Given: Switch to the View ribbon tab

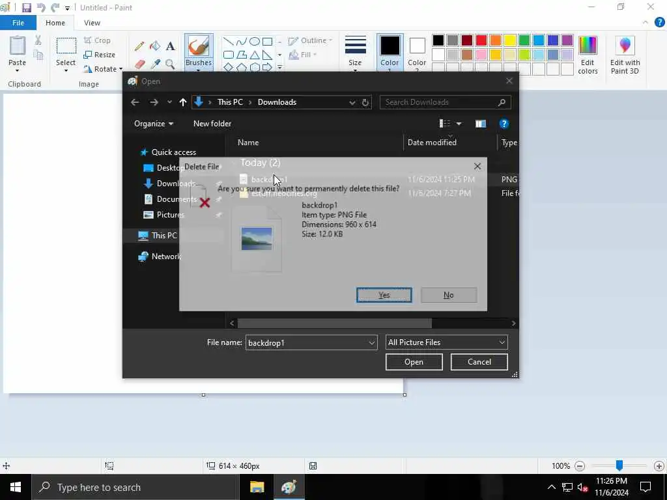Looking at the screenshot, I should [x=92, y=23].
